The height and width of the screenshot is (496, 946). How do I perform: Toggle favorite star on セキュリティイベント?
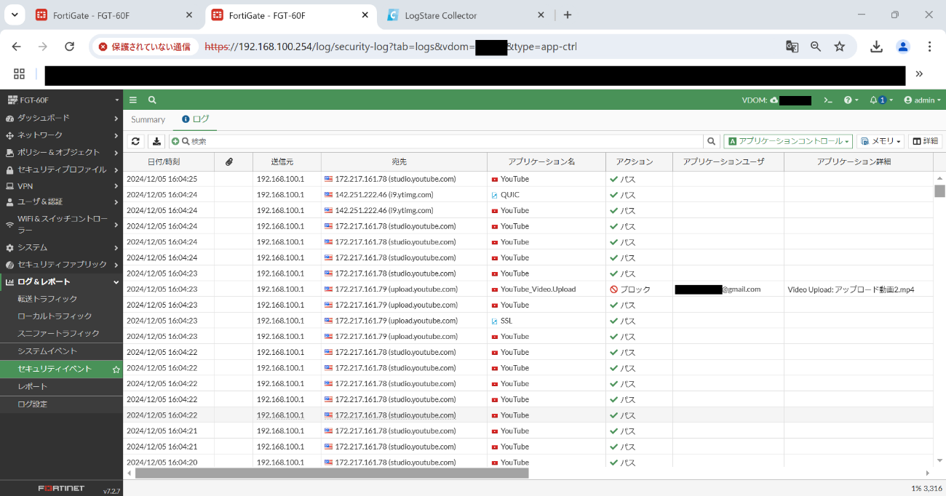116,369
